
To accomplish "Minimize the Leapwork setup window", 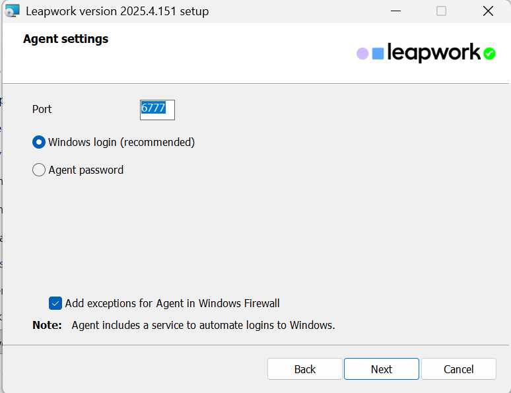I will point(396,11).
